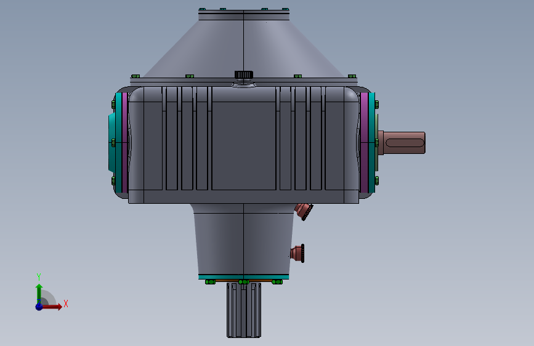
Task: Select the teal end cover on the left side
Action: [116, 143]
